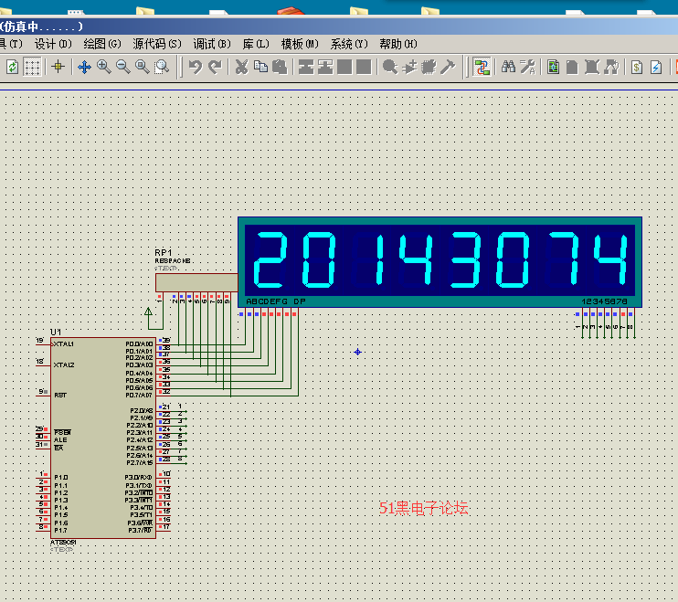Open the Design Explorer
This screenshot has height=602, width=678.
(553, 67)
